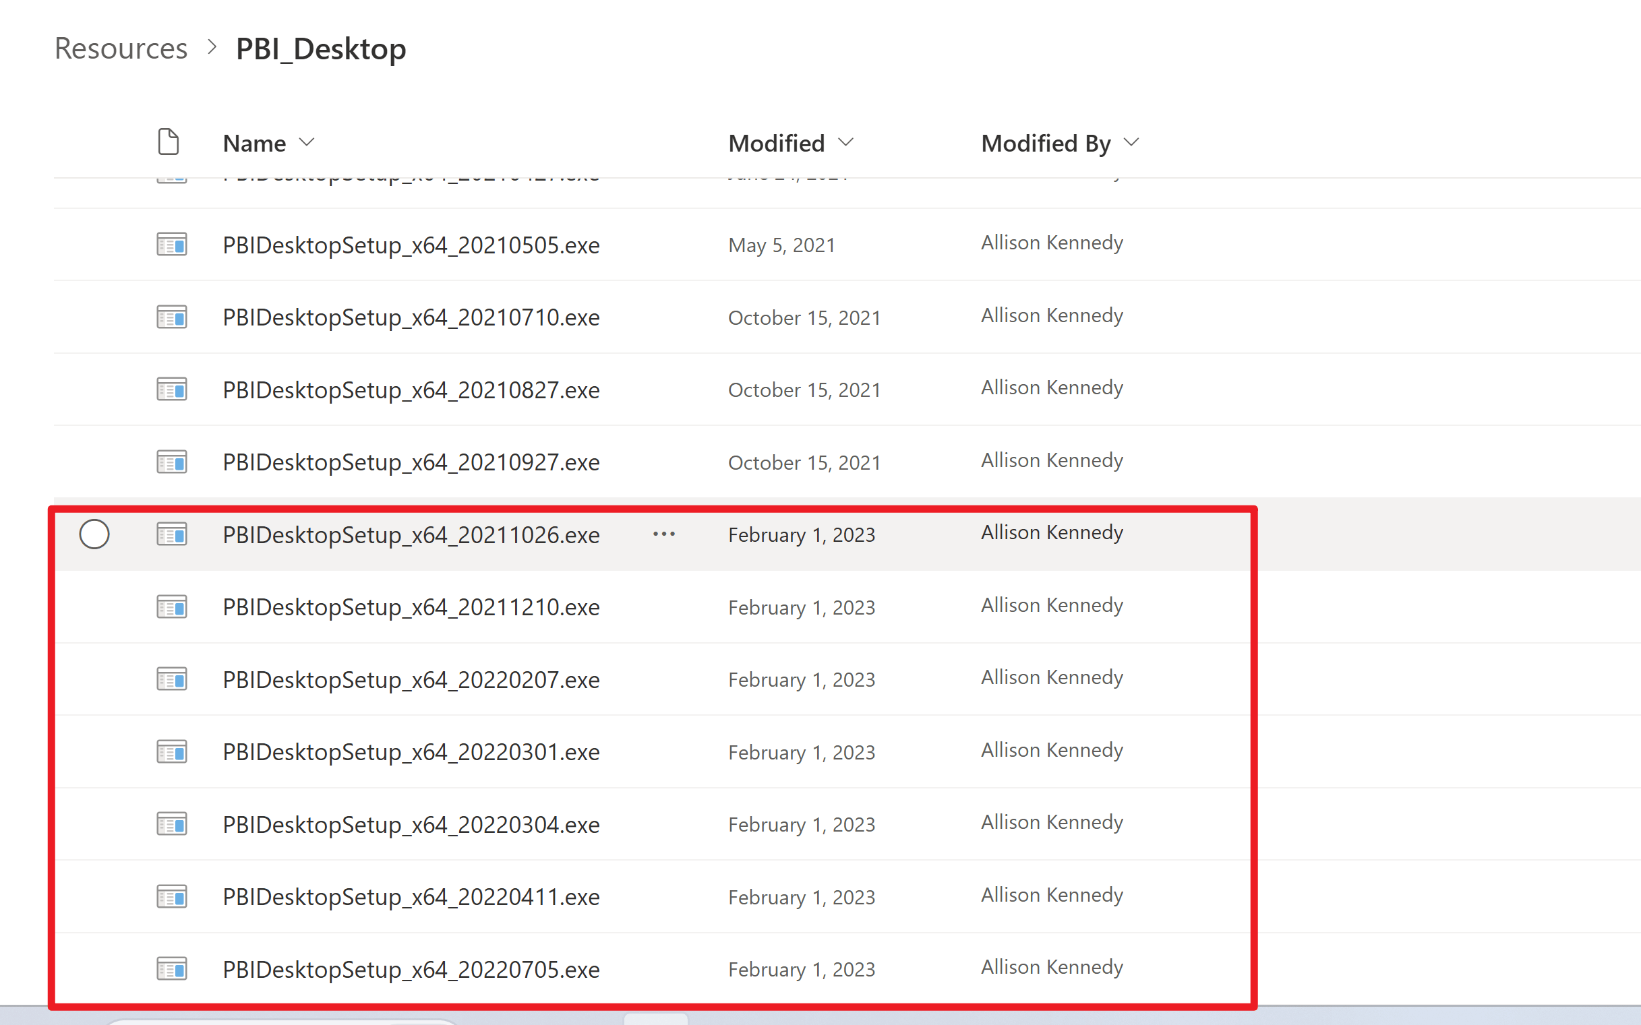1641x1025 pixels.
Task: Open the Modified By column dropdown
Action: click(1131, 142)
